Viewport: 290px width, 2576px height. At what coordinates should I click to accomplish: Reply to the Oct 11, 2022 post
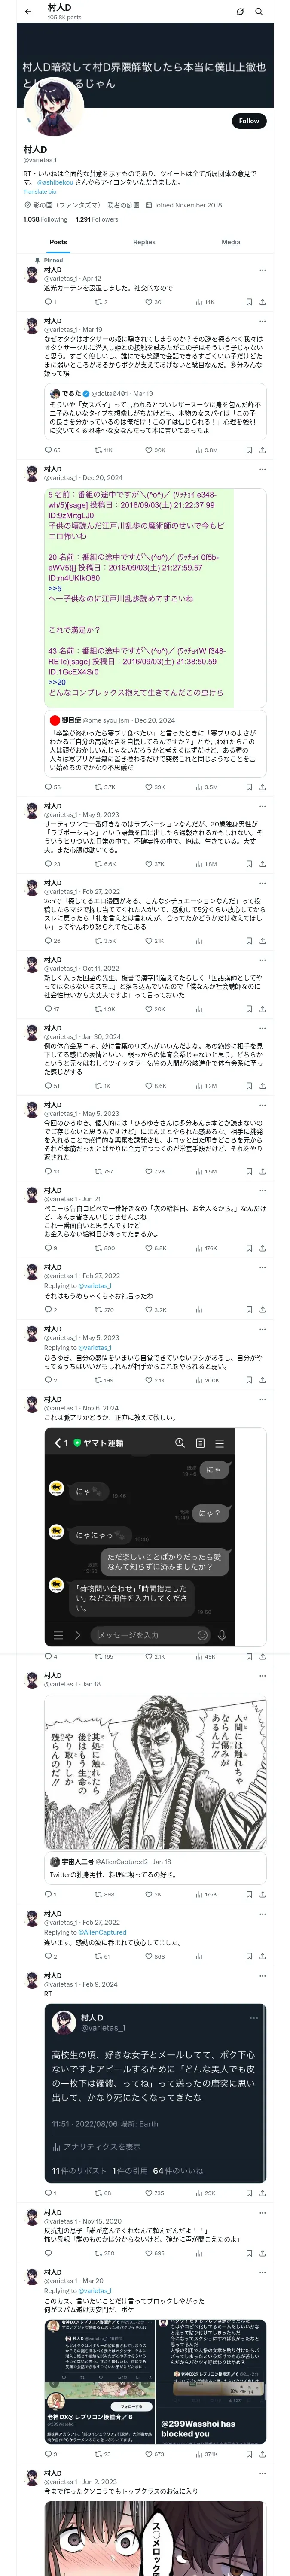(48, 1009)
